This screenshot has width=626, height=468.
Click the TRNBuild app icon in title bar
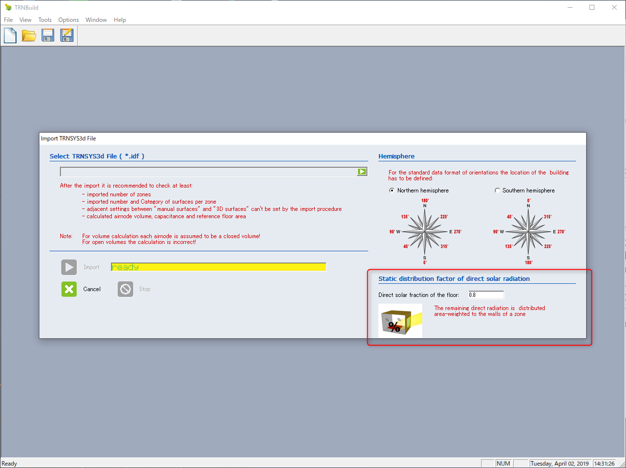tap(8, 7)
